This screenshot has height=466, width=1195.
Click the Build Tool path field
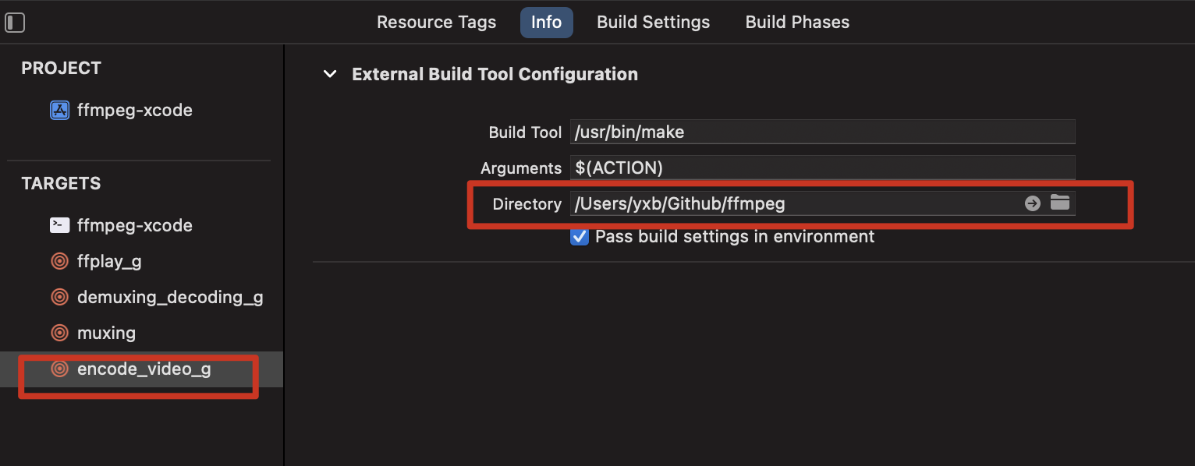point(822,132)
